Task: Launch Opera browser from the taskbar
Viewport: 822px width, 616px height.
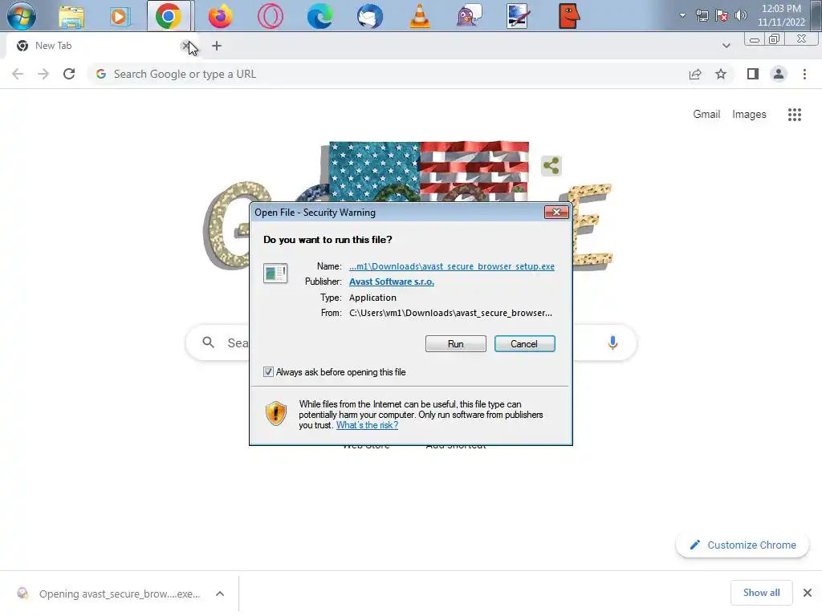Action: point(270,16)
